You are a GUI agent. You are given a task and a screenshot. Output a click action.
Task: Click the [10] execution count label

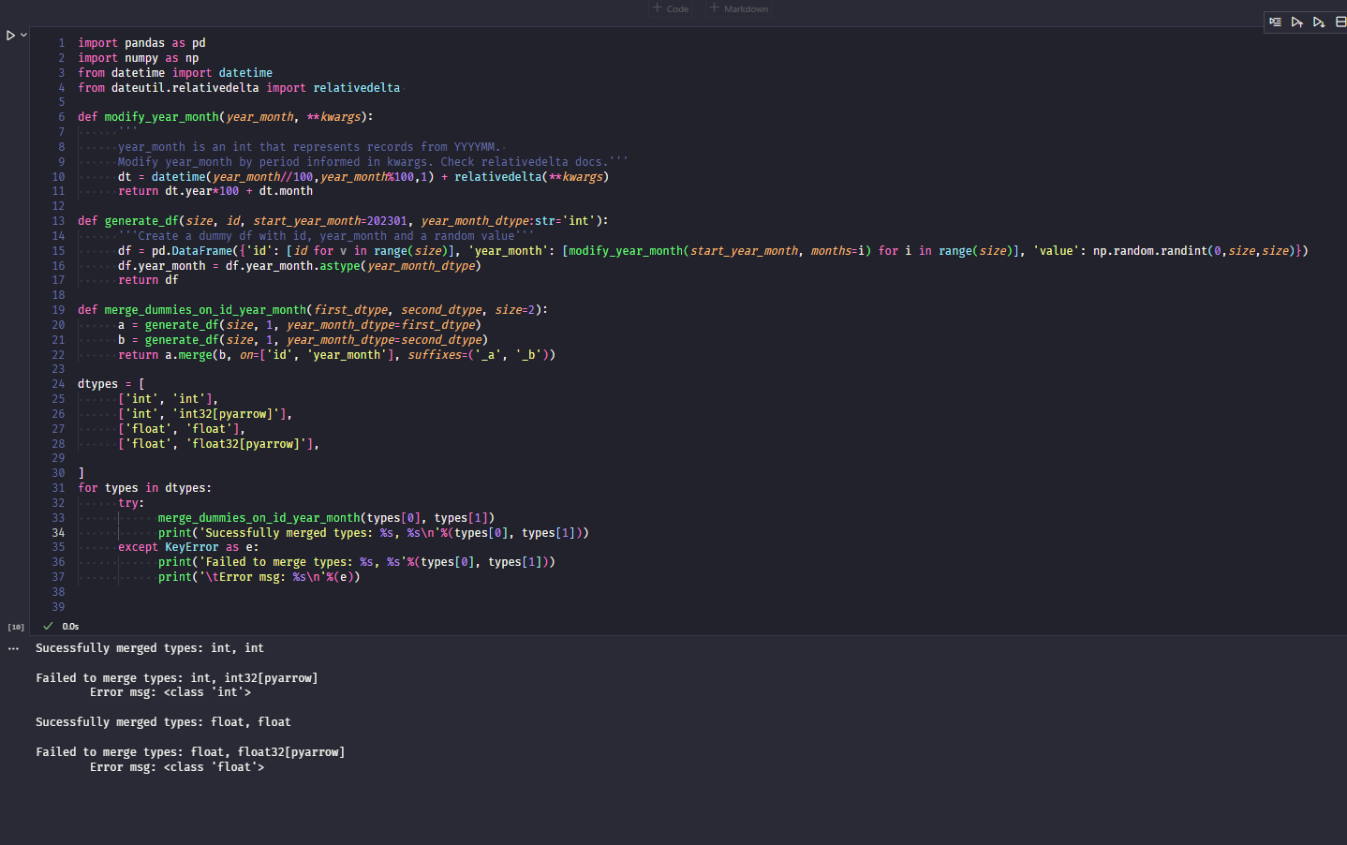pos(16,627)
